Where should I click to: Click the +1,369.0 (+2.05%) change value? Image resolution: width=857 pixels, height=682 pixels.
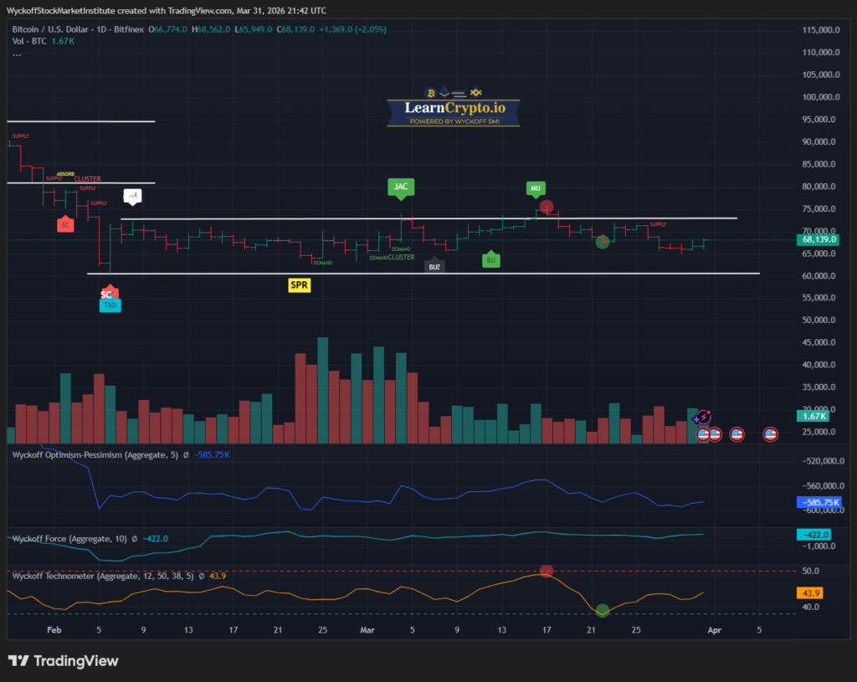click(352, 29)
